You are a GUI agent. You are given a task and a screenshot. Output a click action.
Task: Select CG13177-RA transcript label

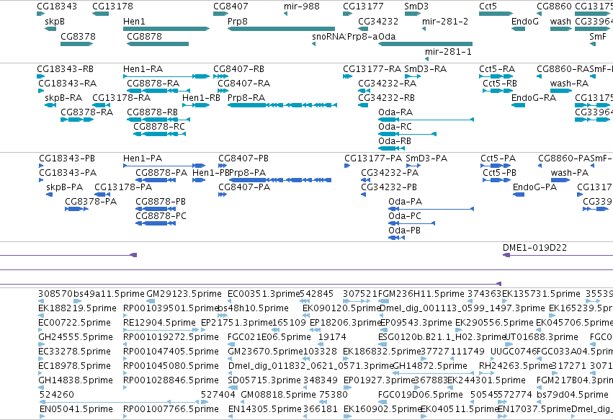pos(372,69)
